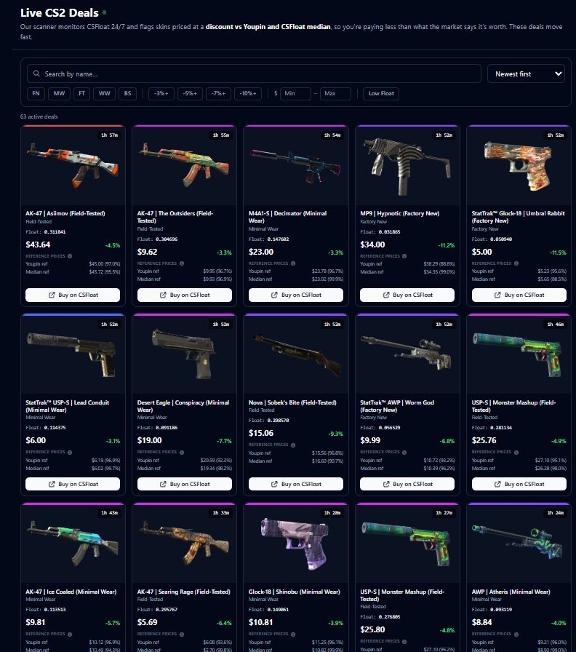This screenshot has height=652, width=576.
Task: Click the $43.64 price on AK-47 Asiimov
Action: point(38,244)
